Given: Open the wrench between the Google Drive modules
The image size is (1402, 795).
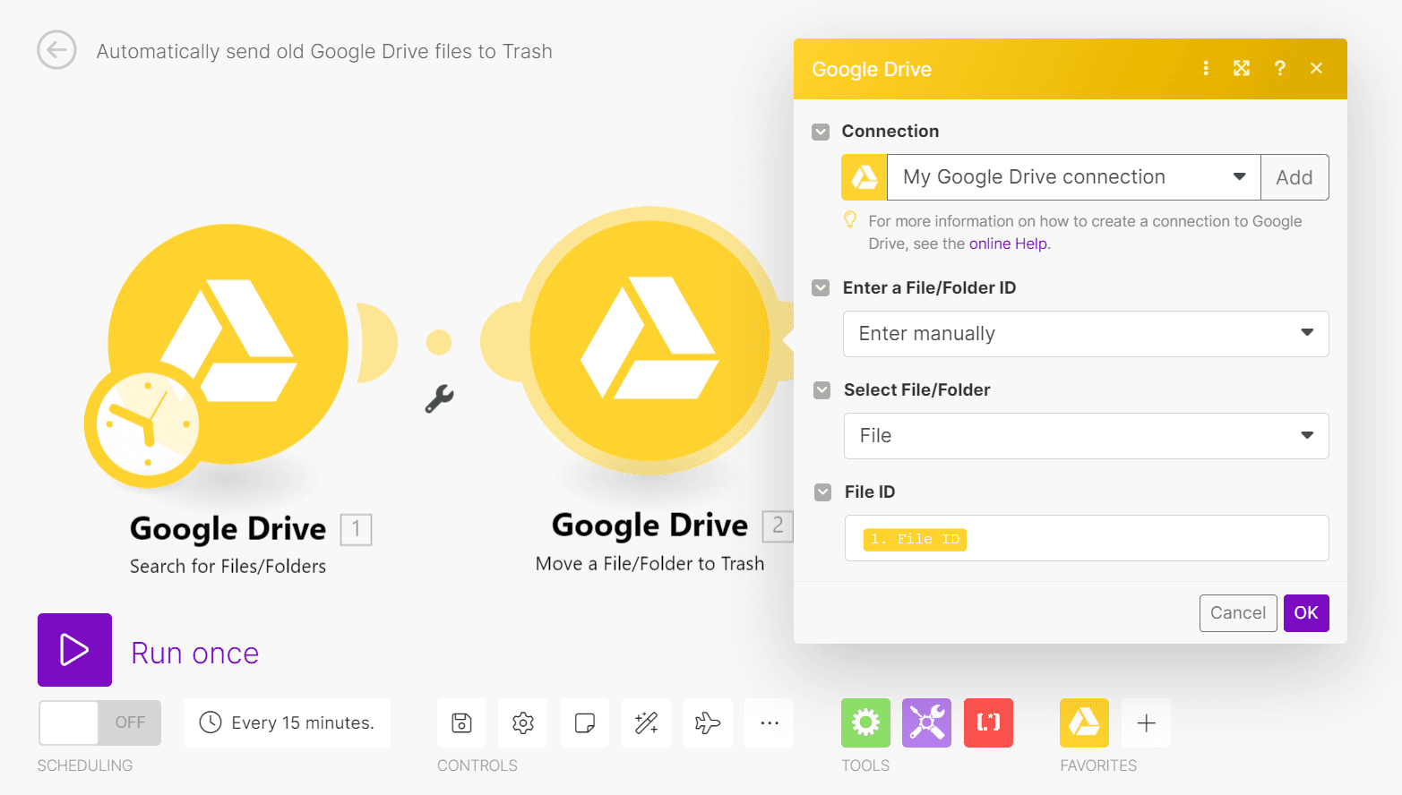Looking at the screenshot, I should click(x=438, y=399).
